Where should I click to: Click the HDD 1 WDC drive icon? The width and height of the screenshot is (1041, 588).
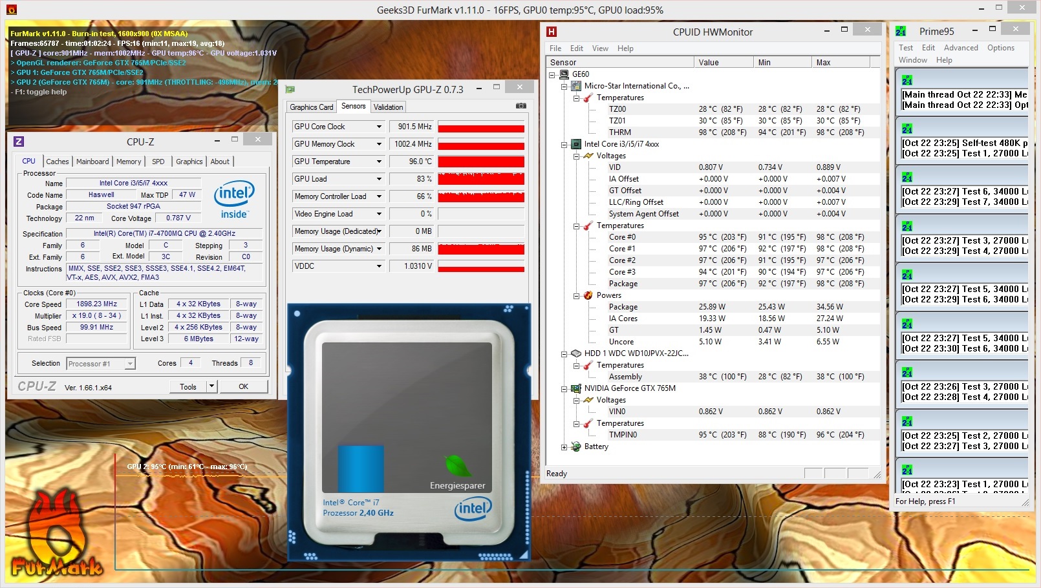pyautogui.click(x=576, y=353)
